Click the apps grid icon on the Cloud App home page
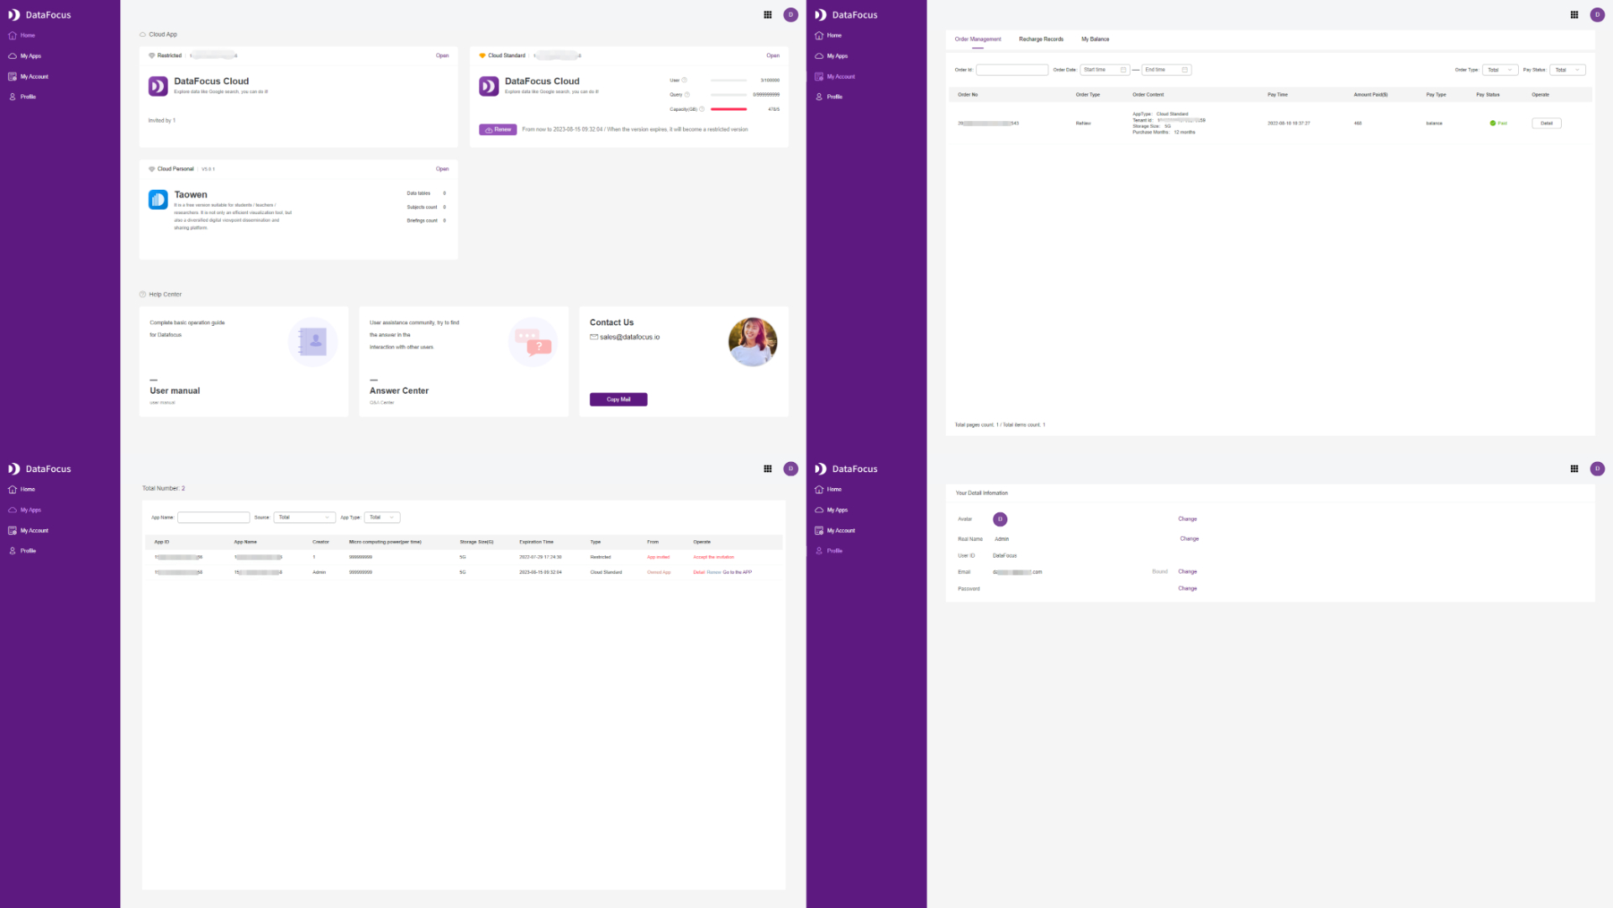This screenshot has height=908, width=1613. pyautogui.click(x=767, y=14)
